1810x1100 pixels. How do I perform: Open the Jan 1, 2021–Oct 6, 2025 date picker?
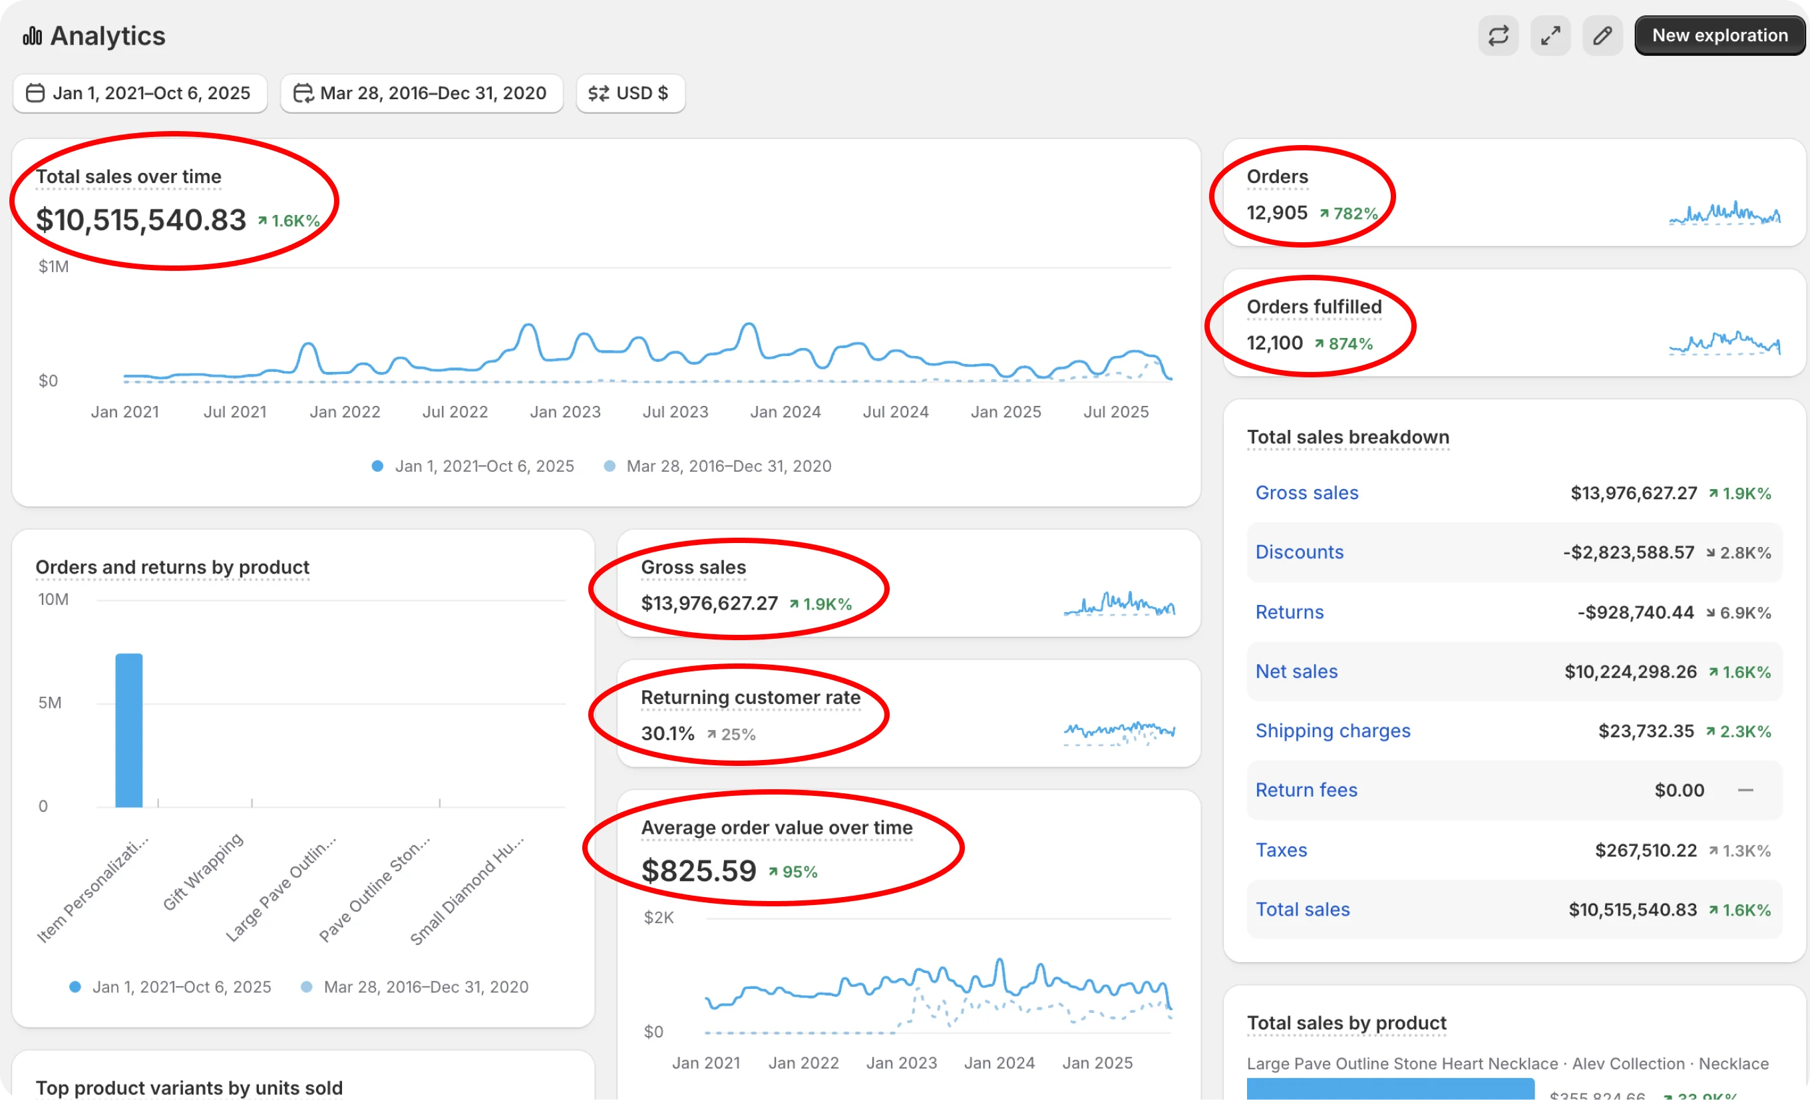coord(140,93)
